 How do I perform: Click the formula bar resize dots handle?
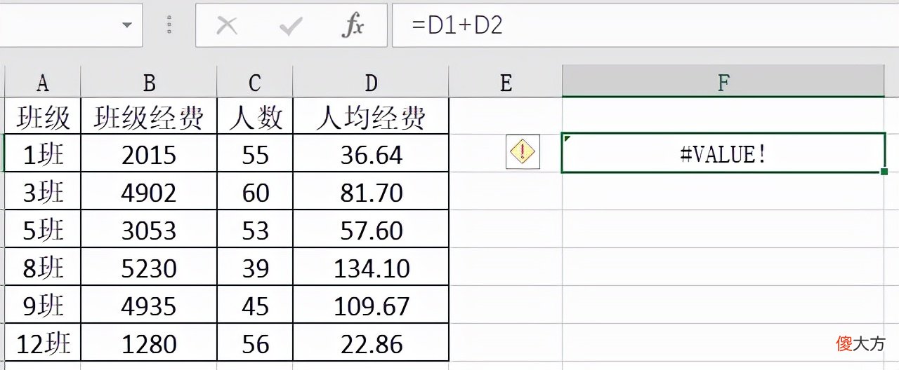tap(169, 26)
